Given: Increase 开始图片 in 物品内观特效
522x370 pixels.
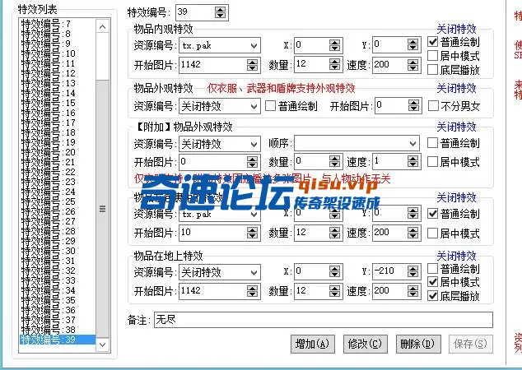Looking at the screenshot, I should point(252,62).
